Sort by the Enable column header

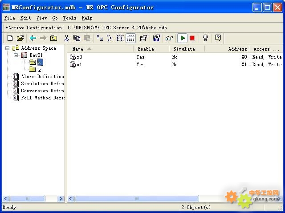(x=151, y=49)
